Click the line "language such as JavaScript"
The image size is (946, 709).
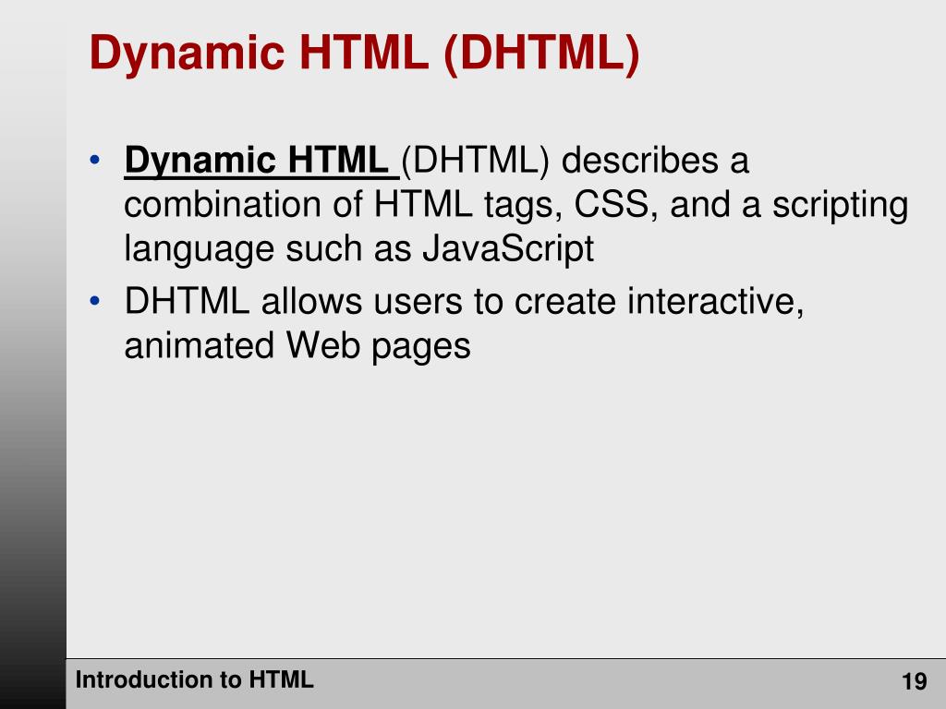tap(359, 249)
